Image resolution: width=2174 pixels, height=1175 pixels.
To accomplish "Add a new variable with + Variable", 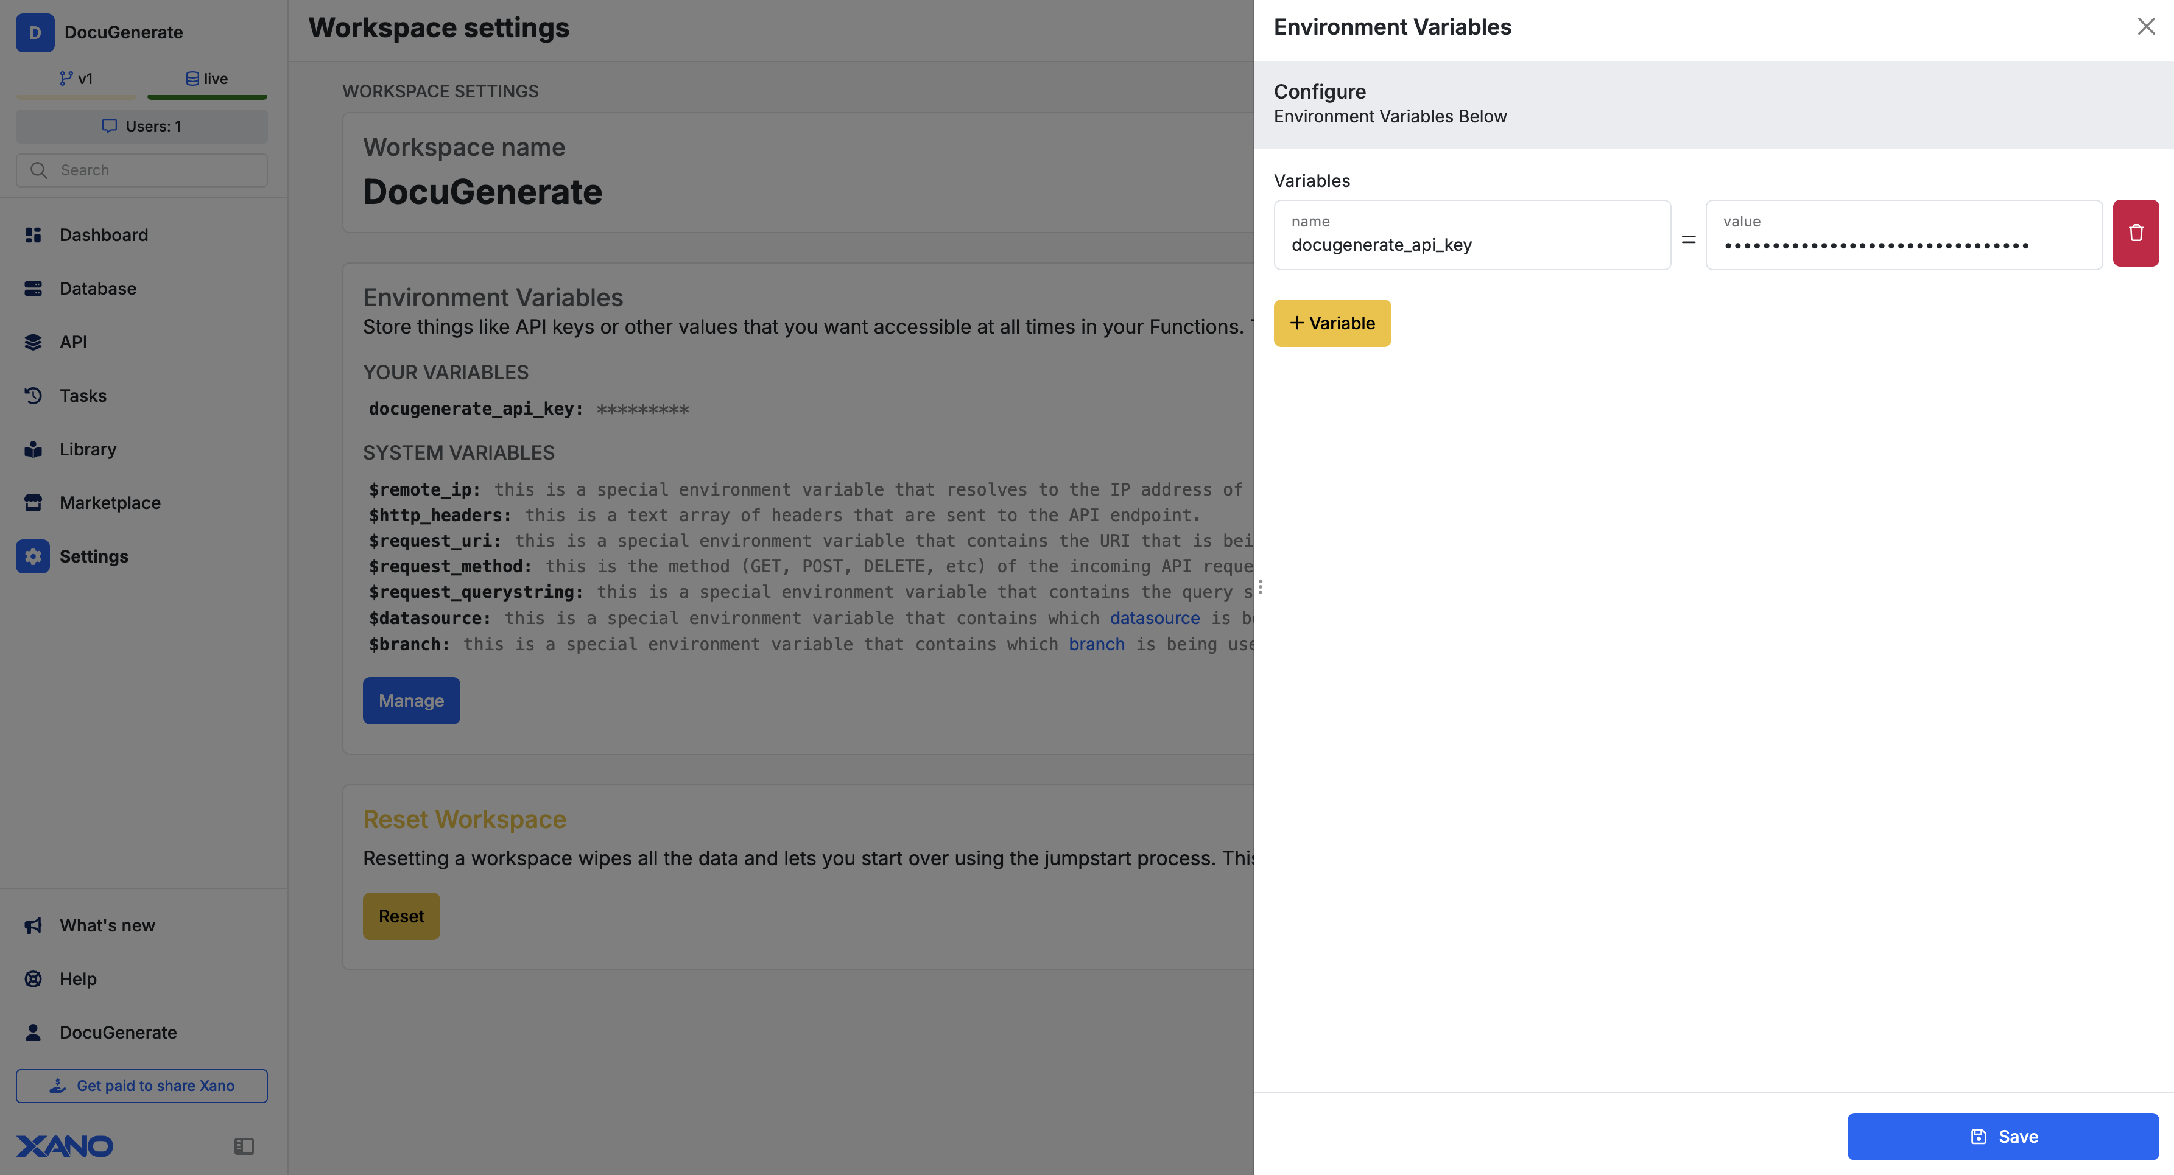I will (1332, 323).
